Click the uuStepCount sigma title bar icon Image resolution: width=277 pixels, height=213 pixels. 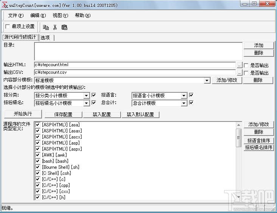point(5,5)
